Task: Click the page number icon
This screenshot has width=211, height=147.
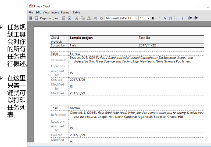Action: pos(70,18)
